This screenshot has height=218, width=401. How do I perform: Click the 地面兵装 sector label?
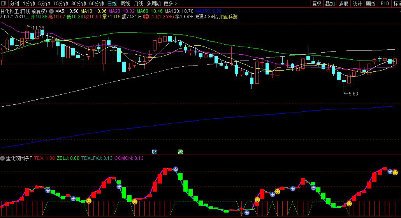click(x=229, y=17)
